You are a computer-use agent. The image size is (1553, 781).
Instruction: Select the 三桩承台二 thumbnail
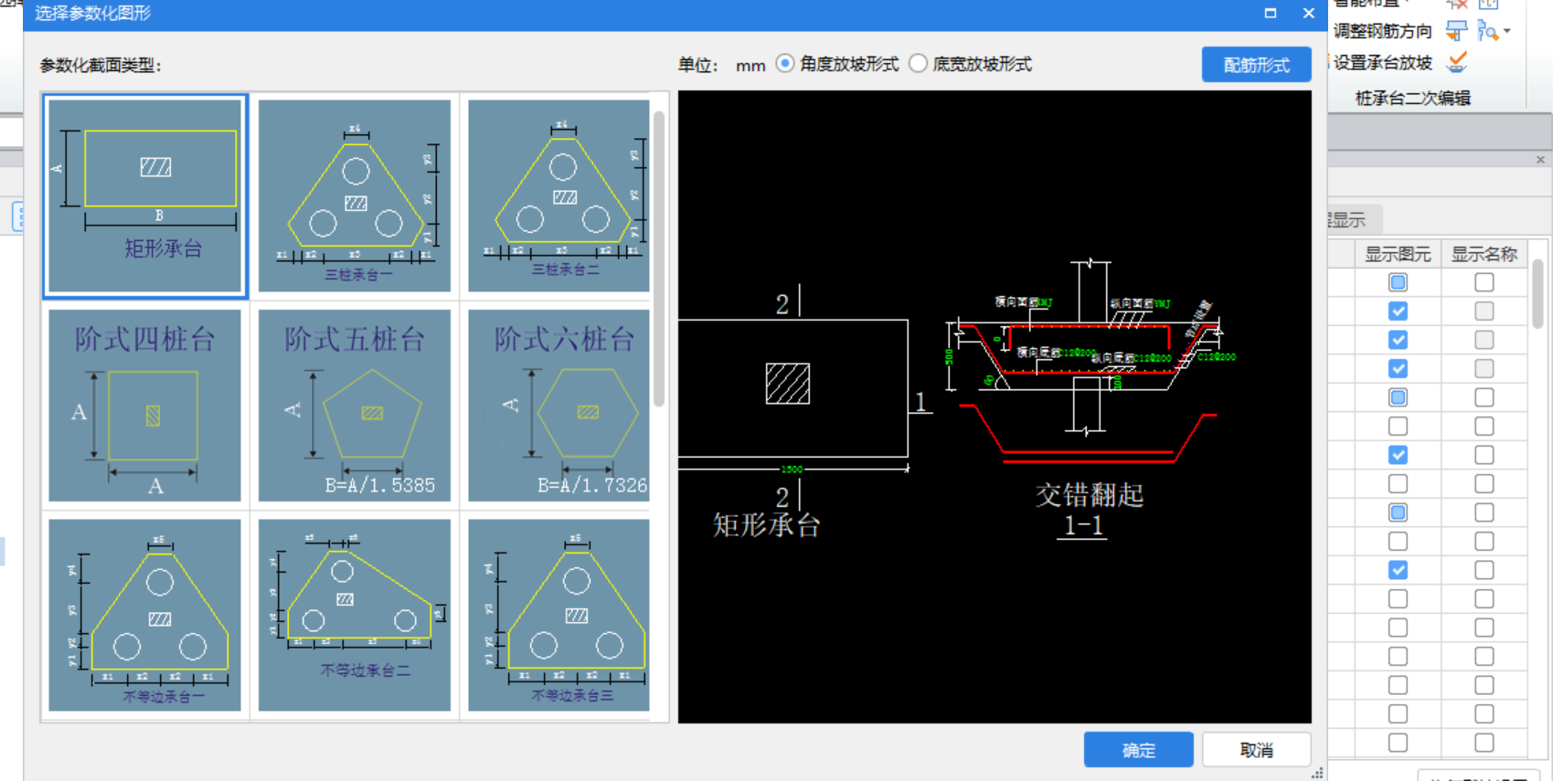pos(559,195)
